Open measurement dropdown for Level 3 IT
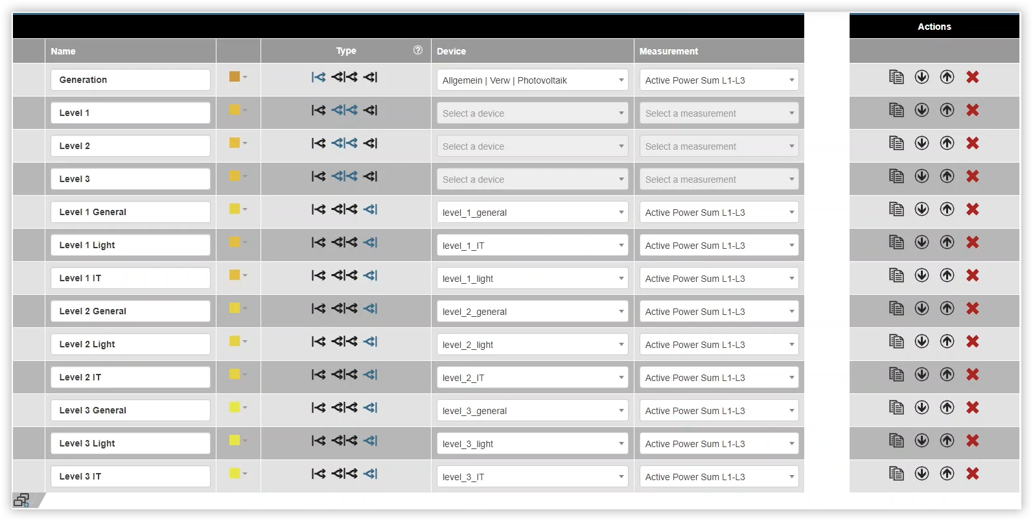 pos(719,477)
